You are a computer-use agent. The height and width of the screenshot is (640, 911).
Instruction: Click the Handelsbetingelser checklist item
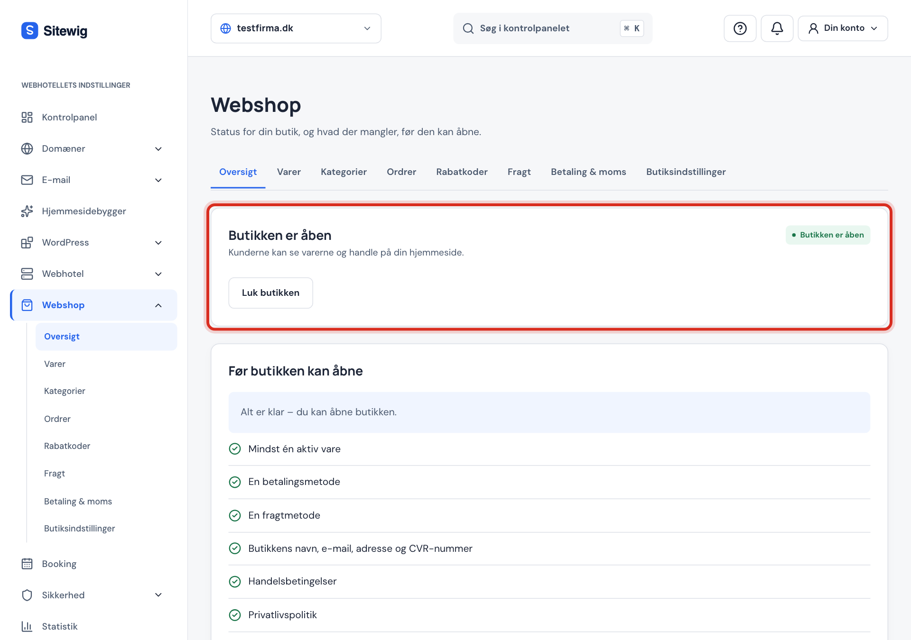point(549,582)
